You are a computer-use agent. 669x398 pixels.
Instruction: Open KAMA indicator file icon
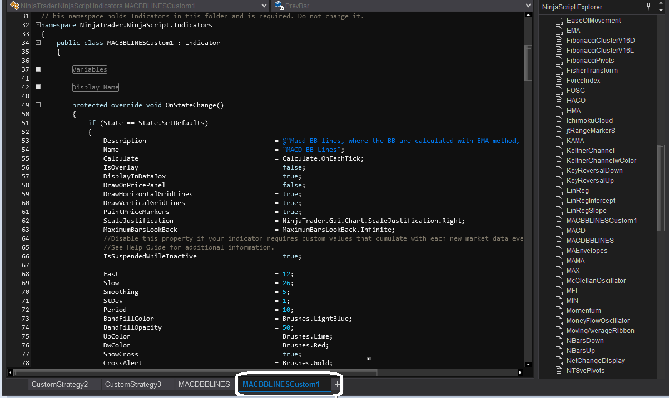pyautogui.click(x=559, y=141)
